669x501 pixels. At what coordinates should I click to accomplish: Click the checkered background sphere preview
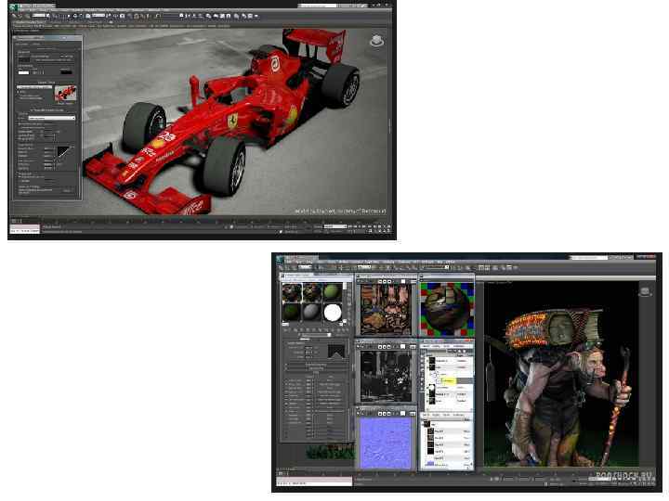[x=447, y=309]
